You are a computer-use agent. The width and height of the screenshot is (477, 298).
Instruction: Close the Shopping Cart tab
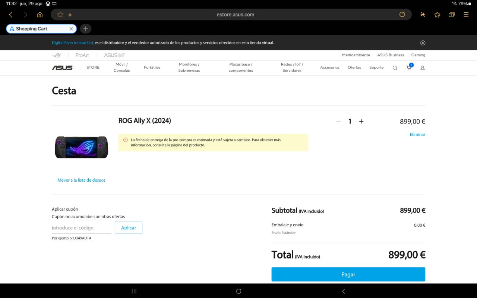click(x=71, y=29)
